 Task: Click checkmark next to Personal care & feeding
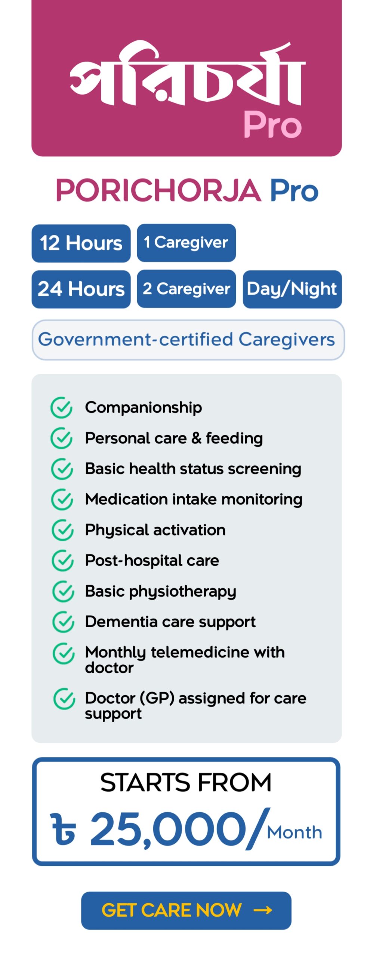(x=61, y=438)
